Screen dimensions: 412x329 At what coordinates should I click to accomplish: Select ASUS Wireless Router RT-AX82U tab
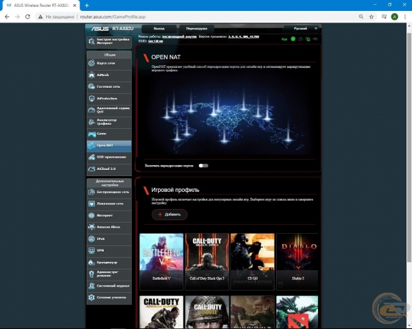pos(41,5)
